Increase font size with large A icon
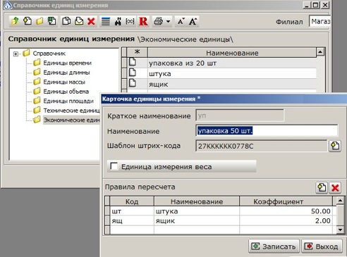 193,21
